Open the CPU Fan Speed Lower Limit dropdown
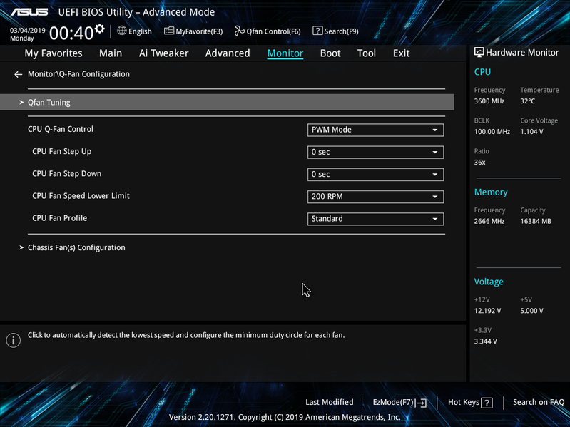The width and height of the screenshot is (570, 427). pos(375,197)
